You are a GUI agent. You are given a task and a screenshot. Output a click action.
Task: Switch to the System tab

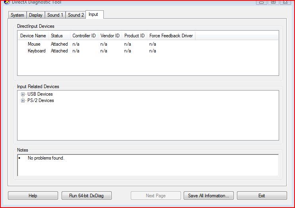coord(17,15)
